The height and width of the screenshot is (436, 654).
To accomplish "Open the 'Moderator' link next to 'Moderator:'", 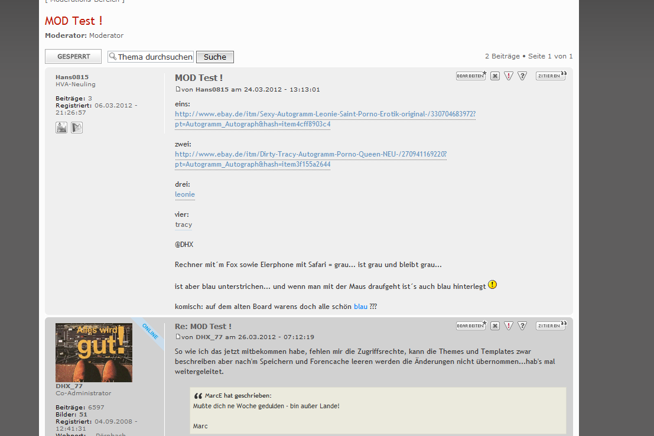I will tap(106, 35).
